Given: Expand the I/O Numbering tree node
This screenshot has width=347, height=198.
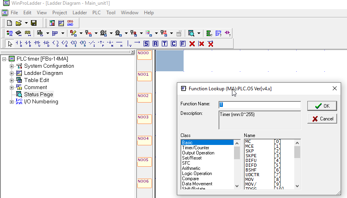Looking at the screenshot, I should click(12, 102).
